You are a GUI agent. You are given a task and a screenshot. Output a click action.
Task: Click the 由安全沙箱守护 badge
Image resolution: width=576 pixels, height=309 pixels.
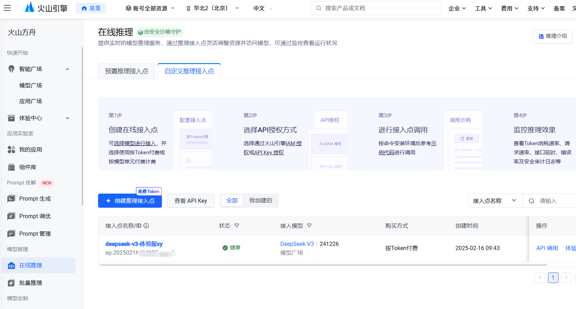tap(160, 32)
